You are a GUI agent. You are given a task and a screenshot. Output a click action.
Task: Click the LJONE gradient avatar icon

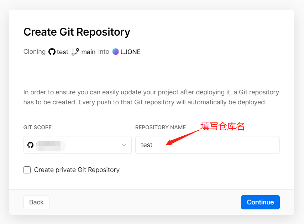pos(115,52)
